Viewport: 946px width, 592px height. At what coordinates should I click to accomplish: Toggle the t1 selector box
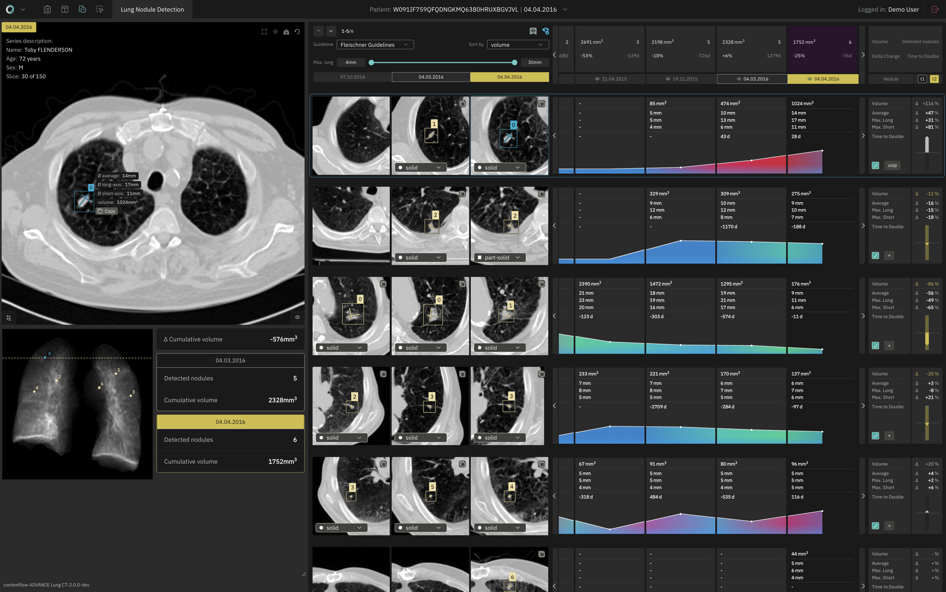(922, 79)
